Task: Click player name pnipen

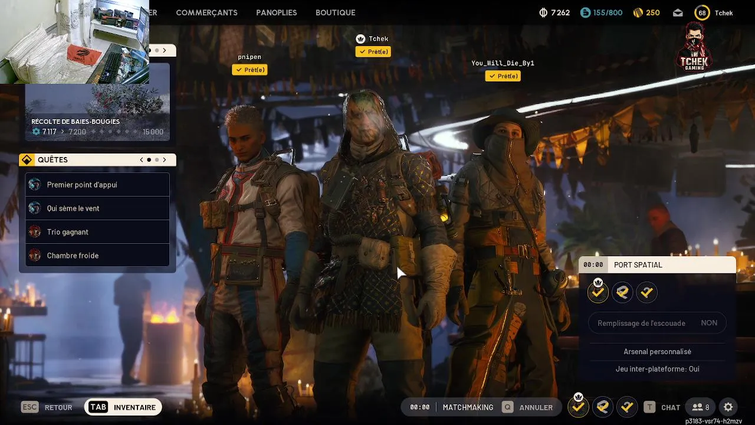Action: pyautogui.click(x=250, y=57)
